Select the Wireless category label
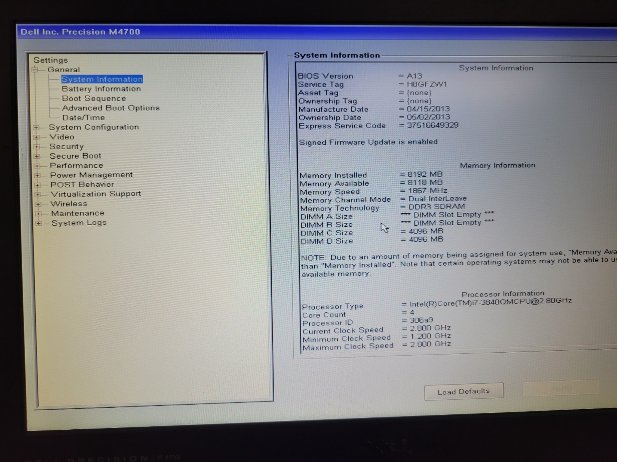617x462 pixels. click(x=69, y=204)
